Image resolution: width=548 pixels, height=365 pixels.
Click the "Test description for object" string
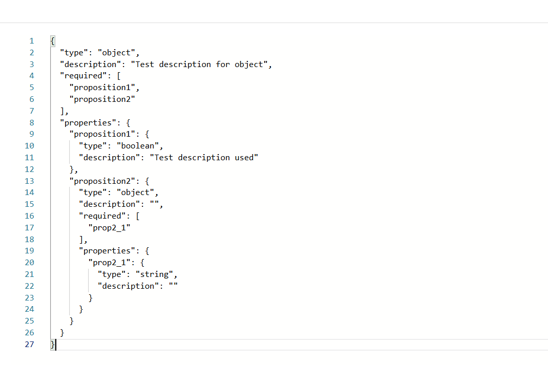tap(201, 65)
